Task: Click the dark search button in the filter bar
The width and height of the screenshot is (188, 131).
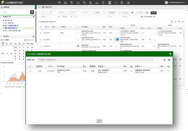Action: tap(154, 13)
